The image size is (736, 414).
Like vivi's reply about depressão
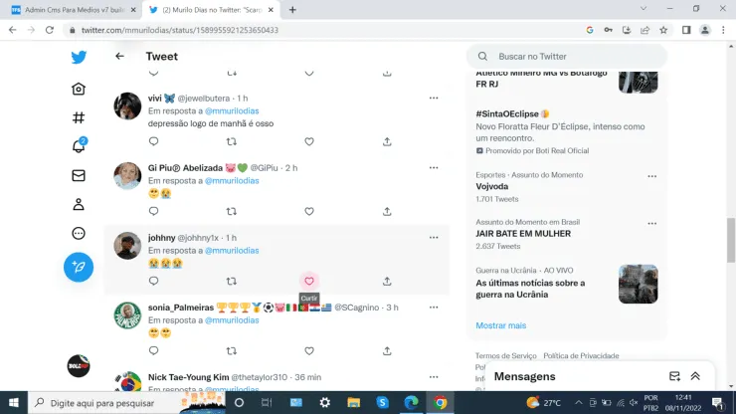click(x=309, y=141)
